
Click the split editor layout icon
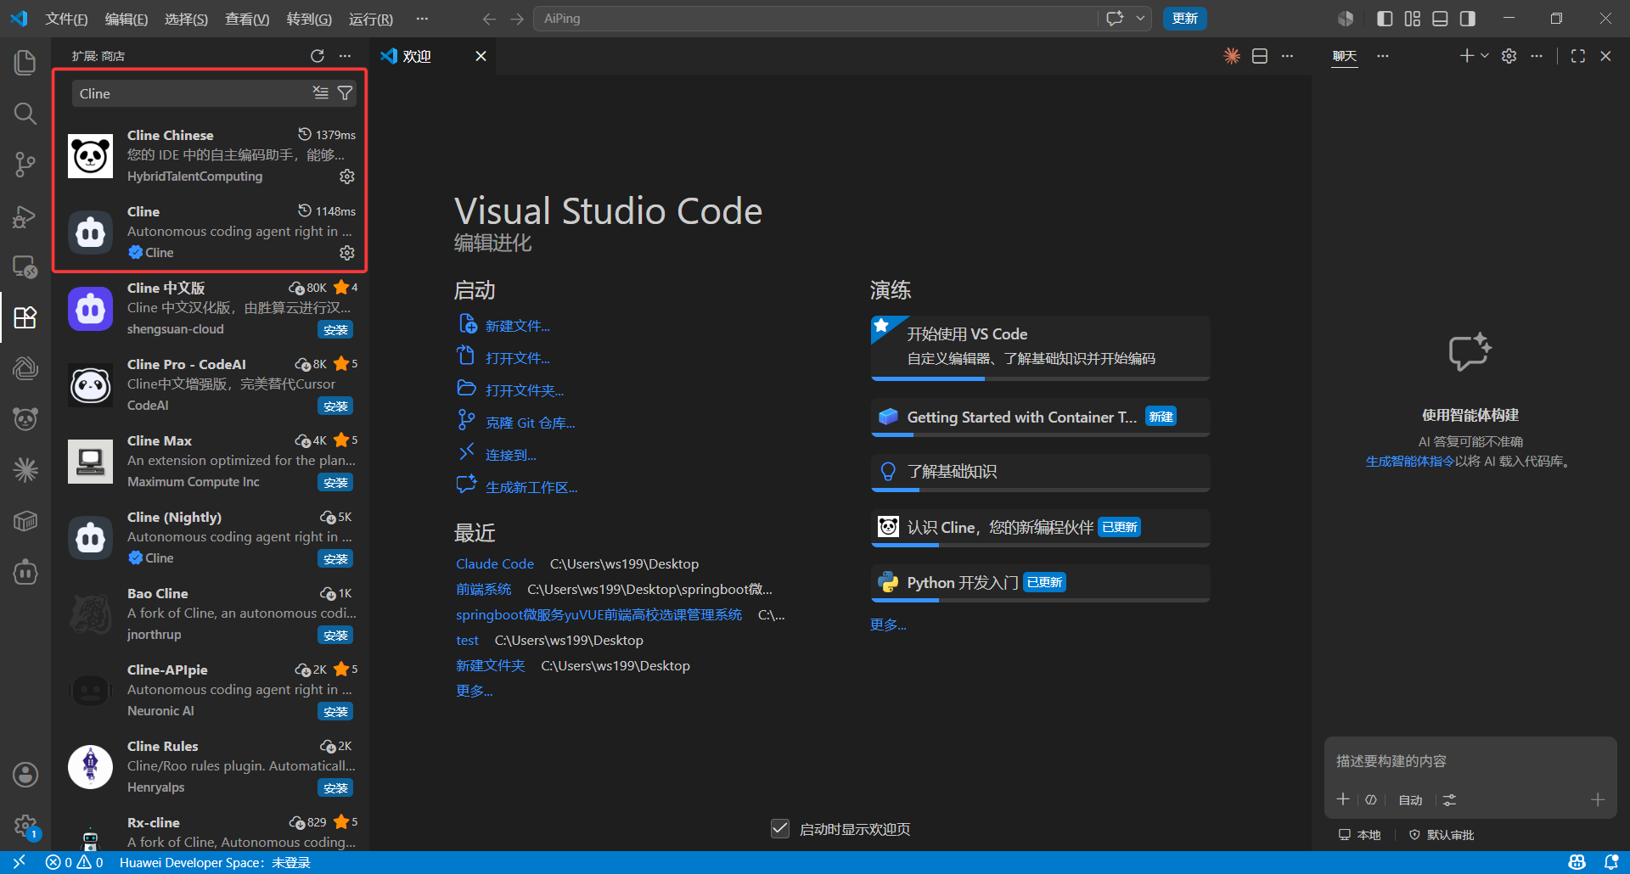coord(1260,56)
